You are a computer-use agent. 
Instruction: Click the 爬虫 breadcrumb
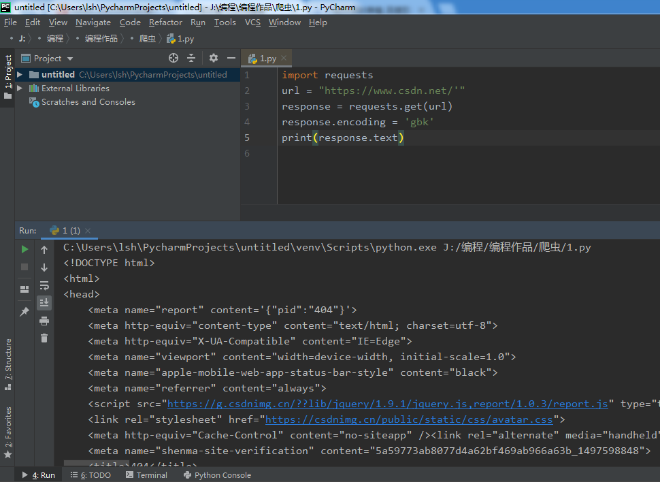(148, 39)
